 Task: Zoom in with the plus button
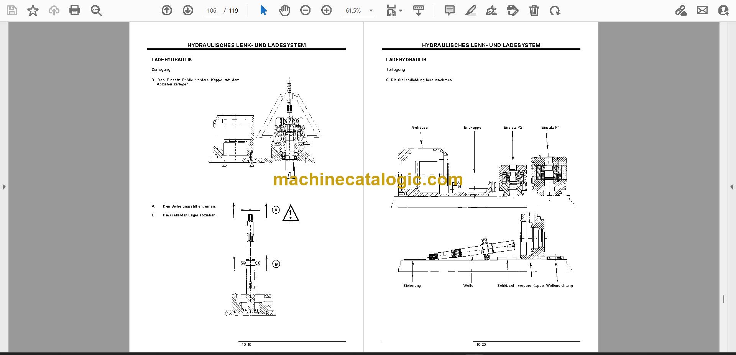point(327,10)
